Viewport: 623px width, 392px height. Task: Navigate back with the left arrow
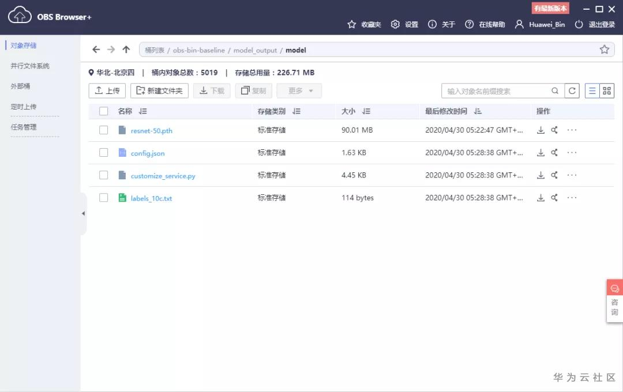[96, 50]
